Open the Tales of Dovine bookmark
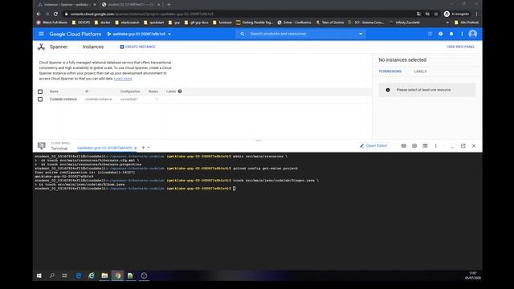This screenshot has width=514, height=289. (x=330, y=22)
